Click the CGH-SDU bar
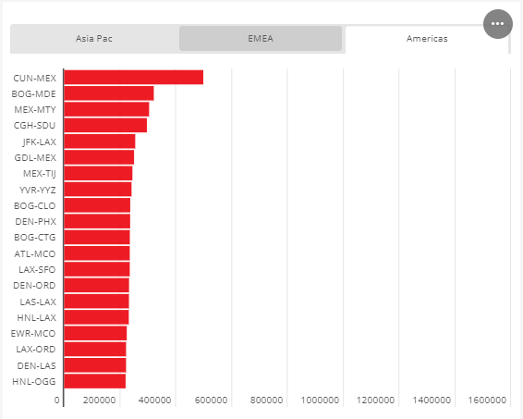 tap(105, 125)
